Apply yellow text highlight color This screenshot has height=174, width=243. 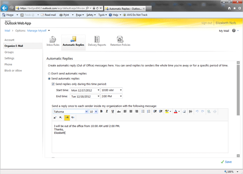point(167,111)
